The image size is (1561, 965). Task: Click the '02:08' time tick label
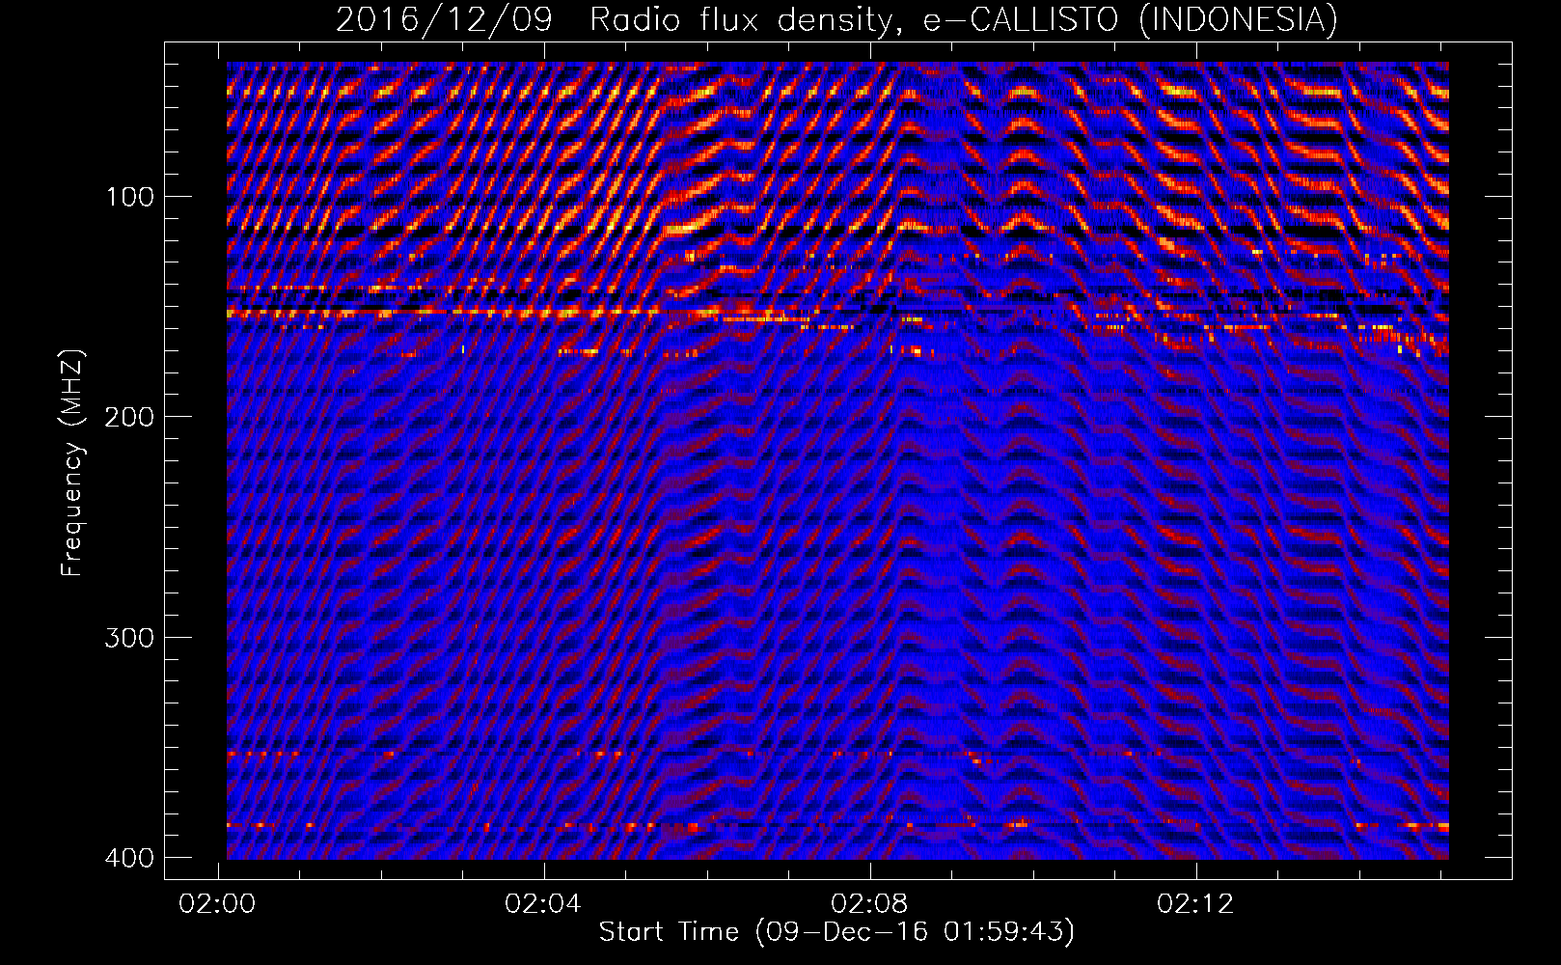pos(869,903)
